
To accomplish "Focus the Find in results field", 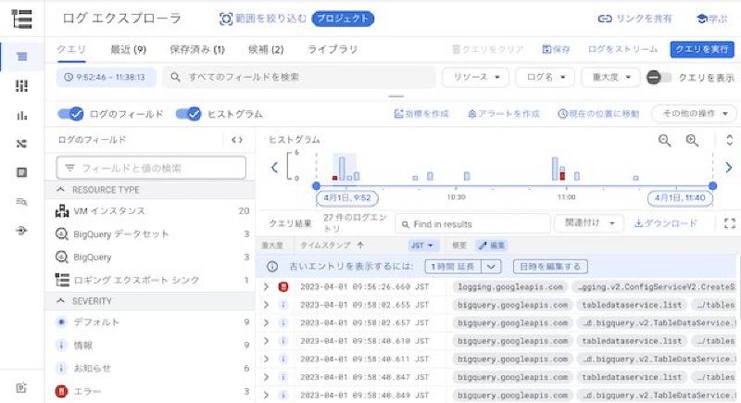I will [x=472, y=224].
